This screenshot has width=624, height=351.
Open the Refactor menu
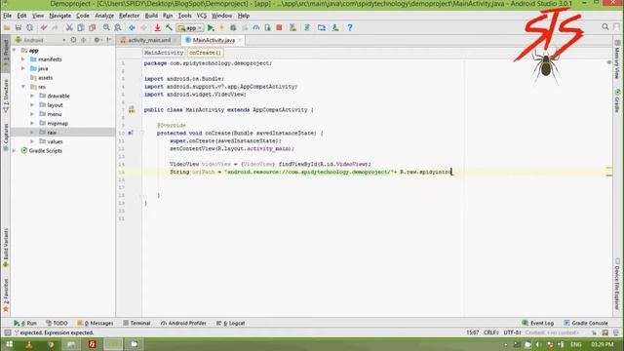(x=130, y=16)
